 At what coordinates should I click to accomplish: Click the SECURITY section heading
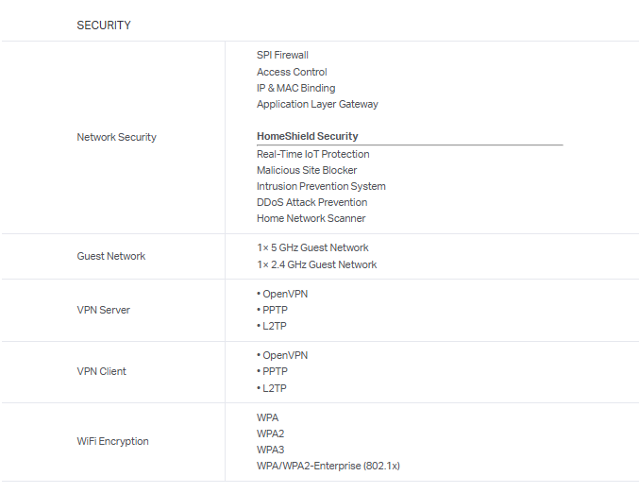(x=103, y=25)
